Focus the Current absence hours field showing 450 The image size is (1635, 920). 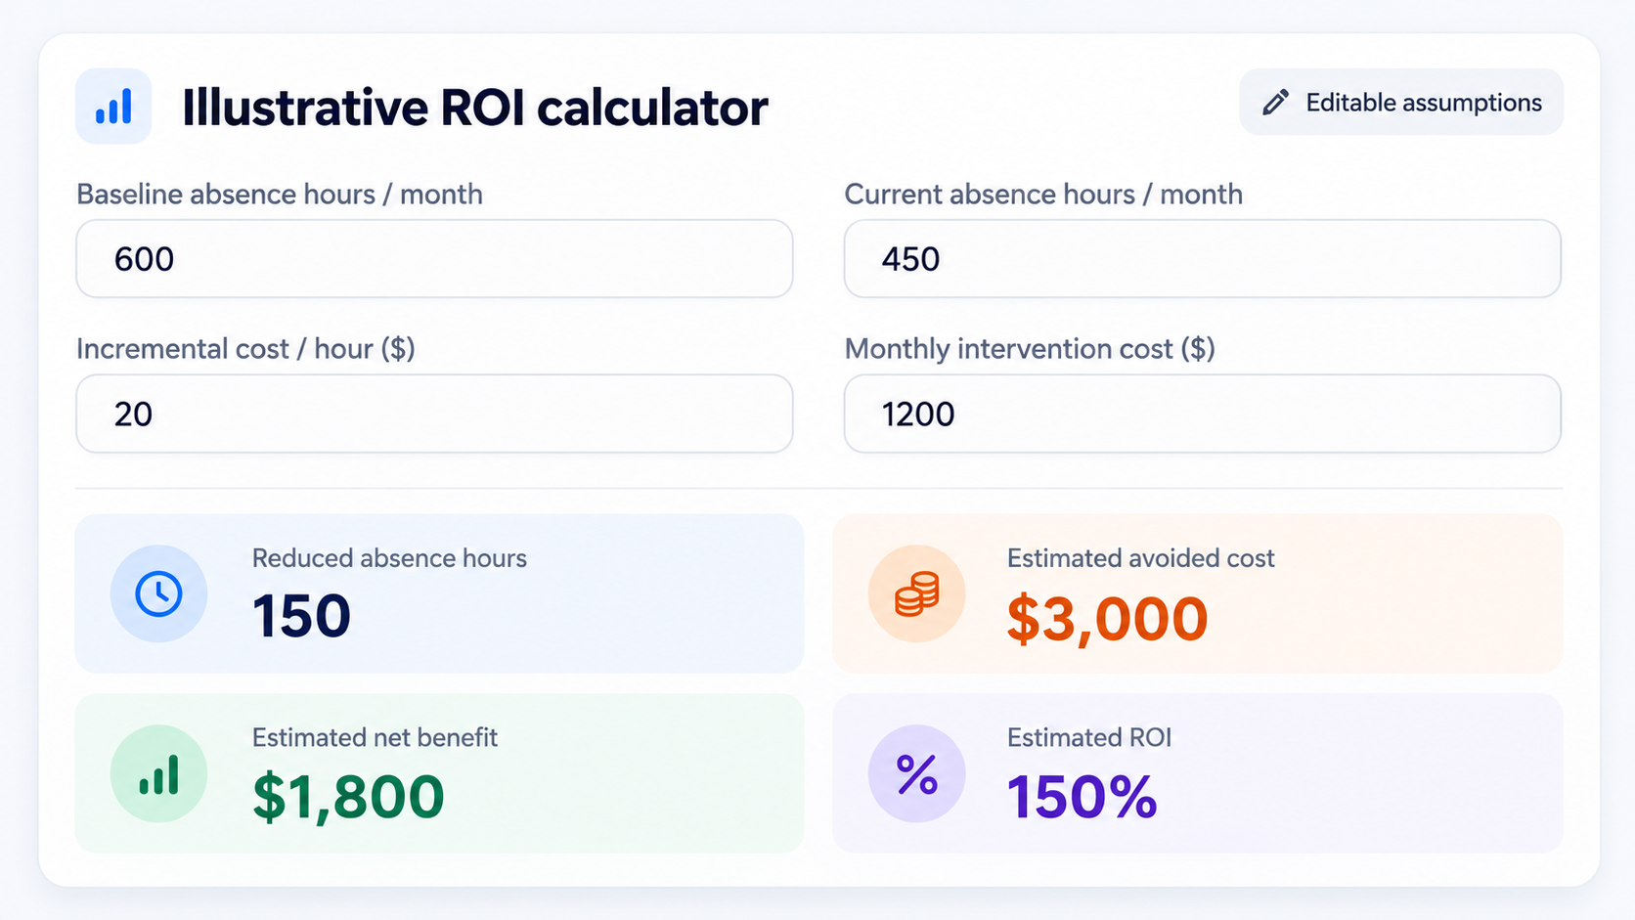(1202, 258)
